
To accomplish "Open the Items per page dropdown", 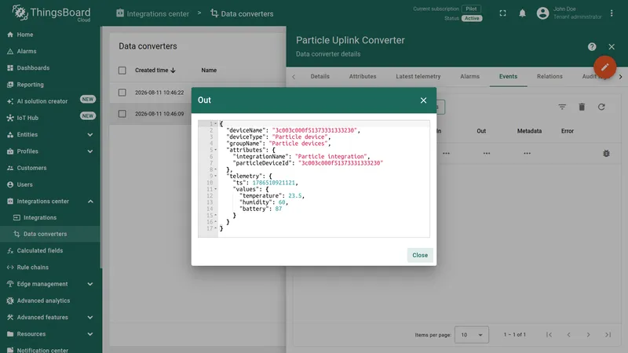I will click(472, 335).
